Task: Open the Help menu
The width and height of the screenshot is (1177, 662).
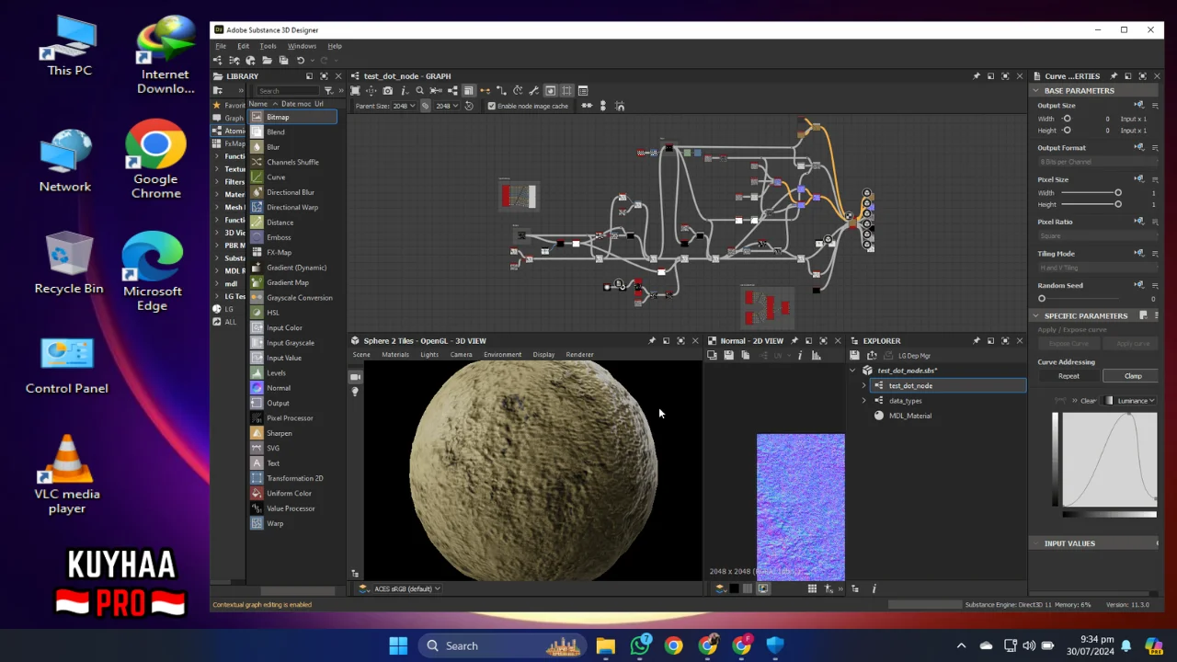Action: 335,46
